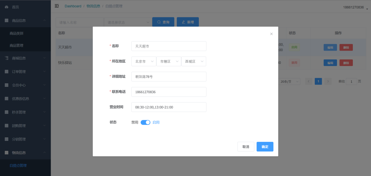The image size is (371, 176).
Task: Click the 详细地址 input field
Action: pyautogui.click(x=169, y=77)
